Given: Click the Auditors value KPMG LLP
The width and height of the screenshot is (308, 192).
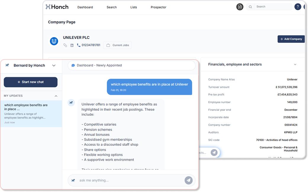Looking at the screenshot, I should click(x=291, y=132).
